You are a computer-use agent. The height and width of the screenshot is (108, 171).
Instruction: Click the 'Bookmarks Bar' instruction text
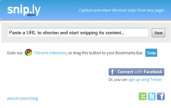coord(129,53)
